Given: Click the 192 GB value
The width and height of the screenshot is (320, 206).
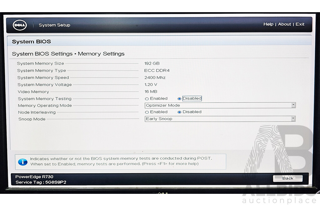Looking at the screenshot, I should [152, 63].
